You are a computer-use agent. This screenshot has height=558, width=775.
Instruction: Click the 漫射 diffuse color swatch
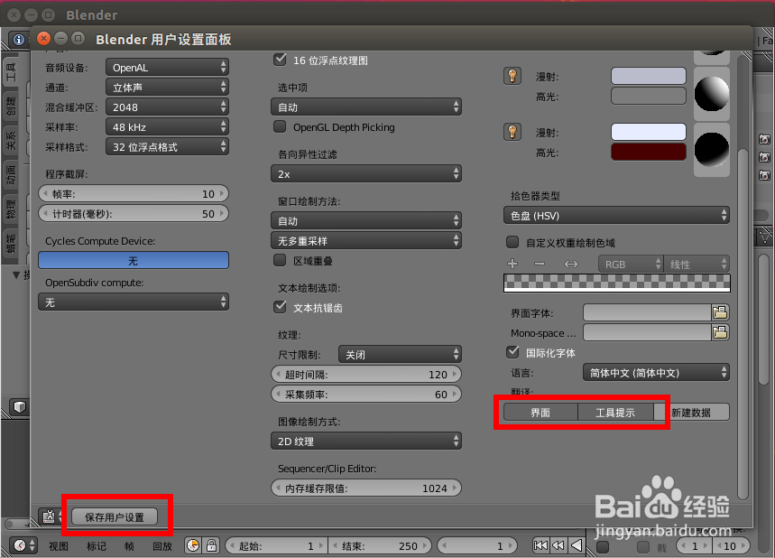[x=648, y=76]
